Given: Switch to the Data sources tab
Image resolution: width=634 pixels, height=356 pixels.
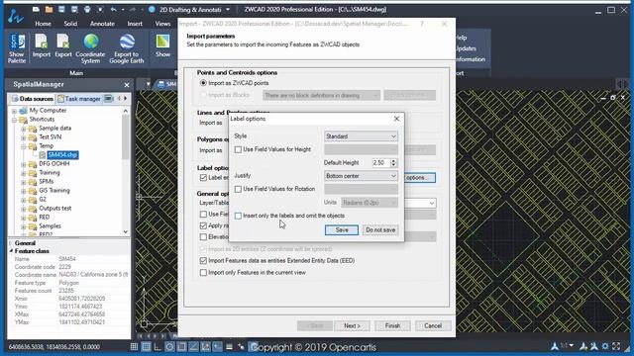Looking at the screenshot, I should (33, 99).
